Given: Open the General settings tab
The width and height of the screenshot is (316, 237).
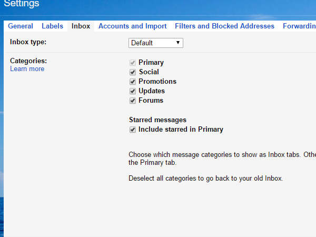Looking at the screenshot, I should pos(21,26).
